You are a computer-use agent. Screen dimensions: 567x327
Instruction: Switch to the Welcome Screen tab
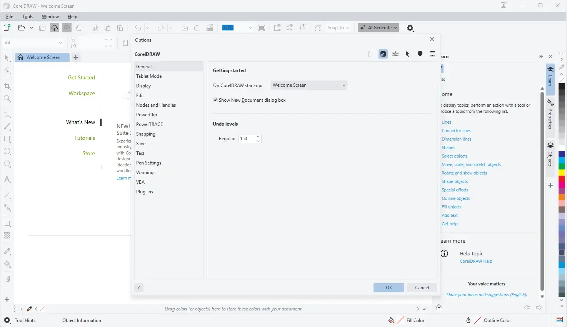(42, 57)
